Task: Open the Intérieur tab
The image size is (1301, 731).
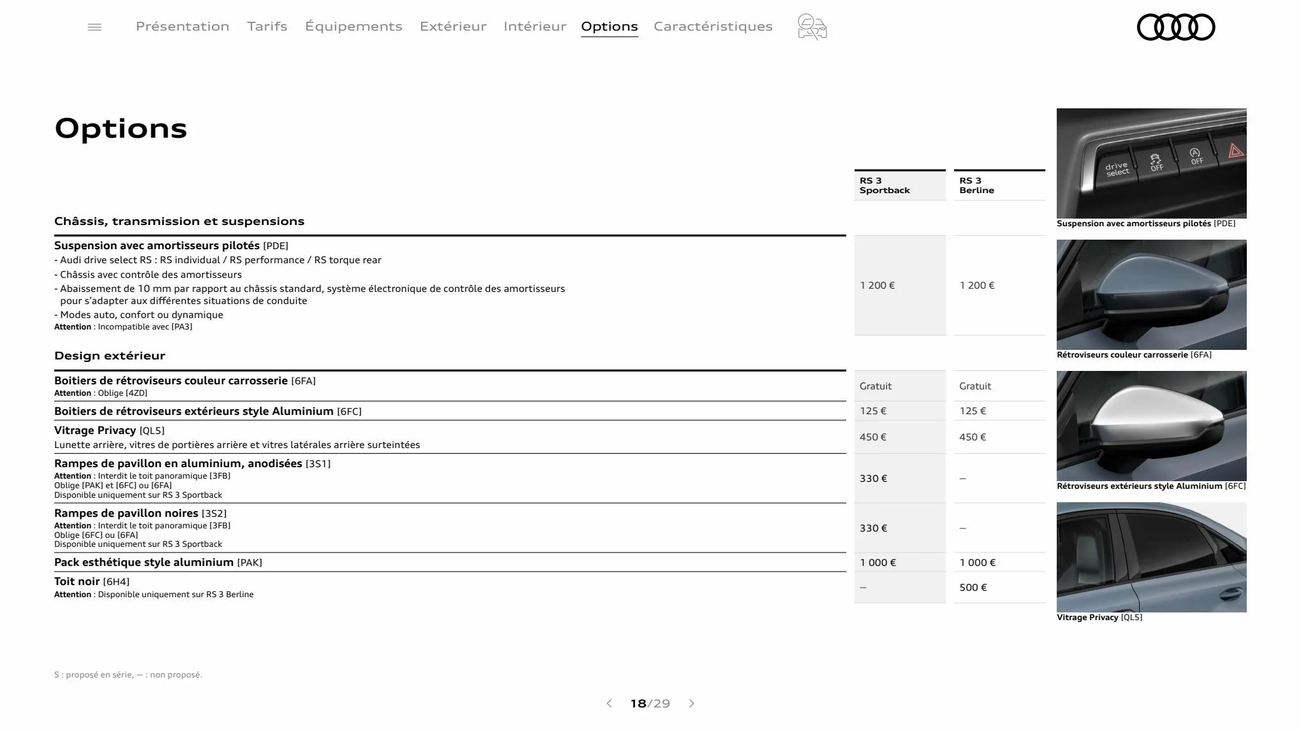Action: tap(534, 26)
